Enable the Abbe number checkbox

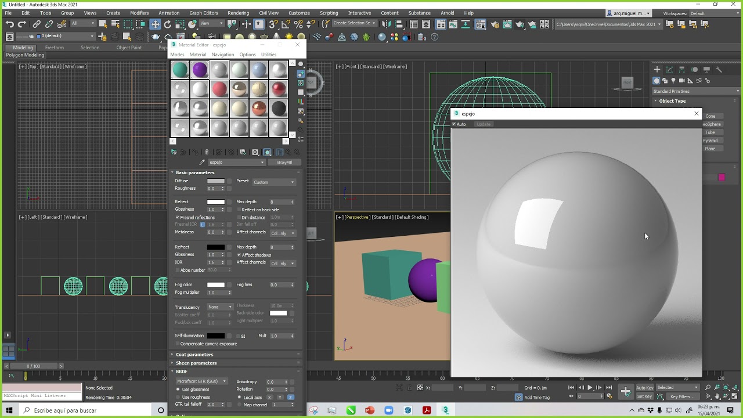[178, 270]
